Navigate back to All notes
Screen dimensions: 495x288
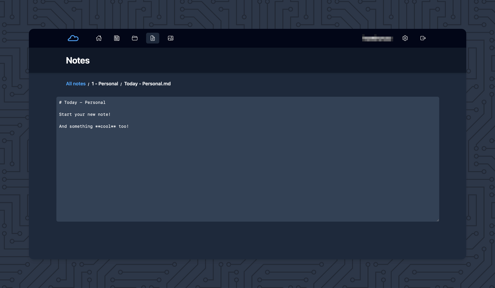point(76,84)
